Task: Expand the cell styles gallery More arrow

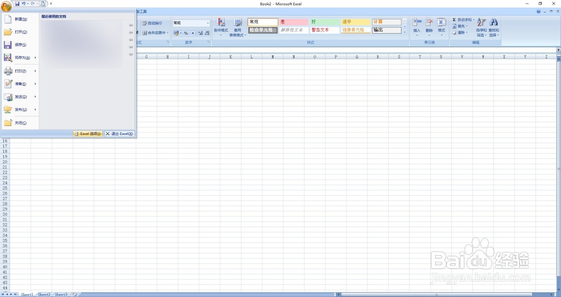Action: 405,32
